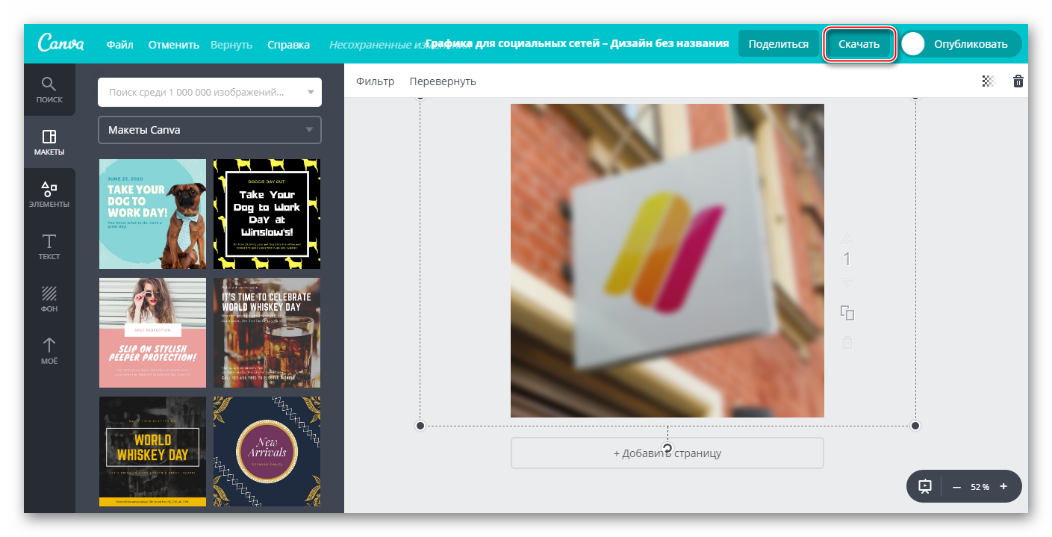
Task: Open the Поиск search panel
Action: tap(49, 90)
